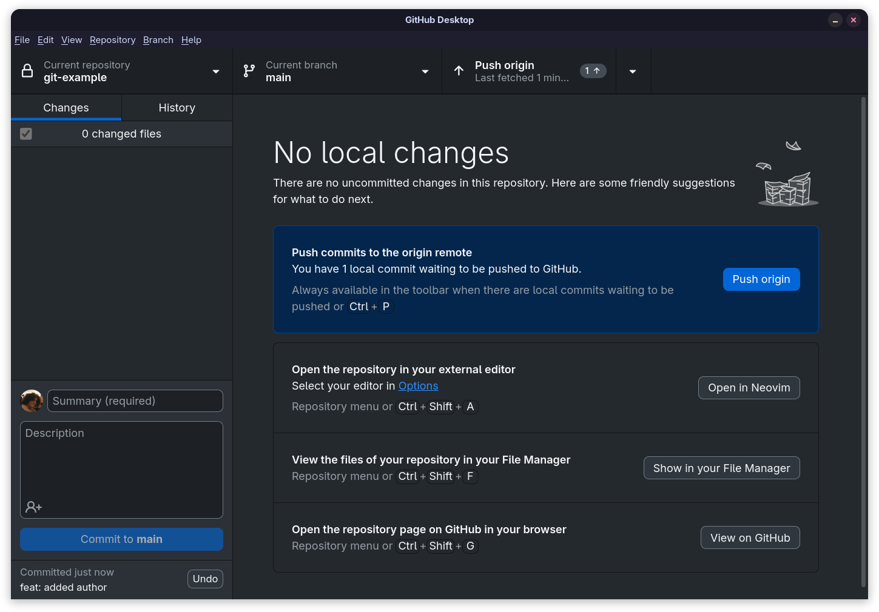Click the blue Push origin button
The width and height of the screenshot is (879, 612).
[761, 279]
